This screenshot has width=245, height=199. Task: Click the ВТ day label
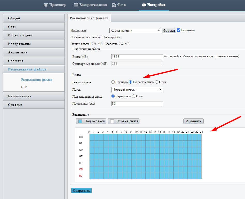coord(81,143)
